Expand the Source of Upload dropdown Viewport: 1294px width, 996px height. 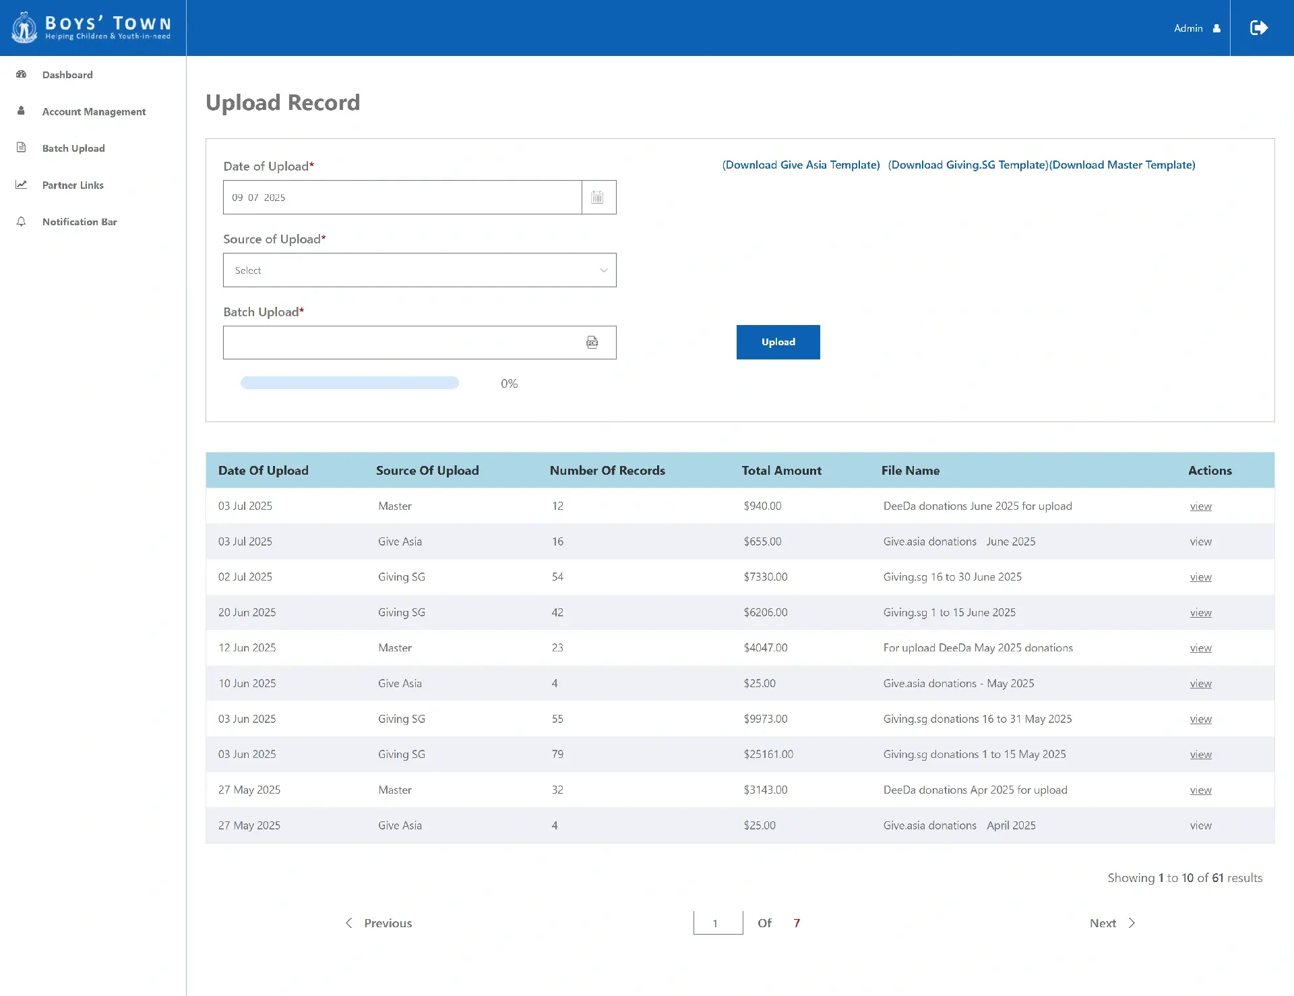[419, 270]
